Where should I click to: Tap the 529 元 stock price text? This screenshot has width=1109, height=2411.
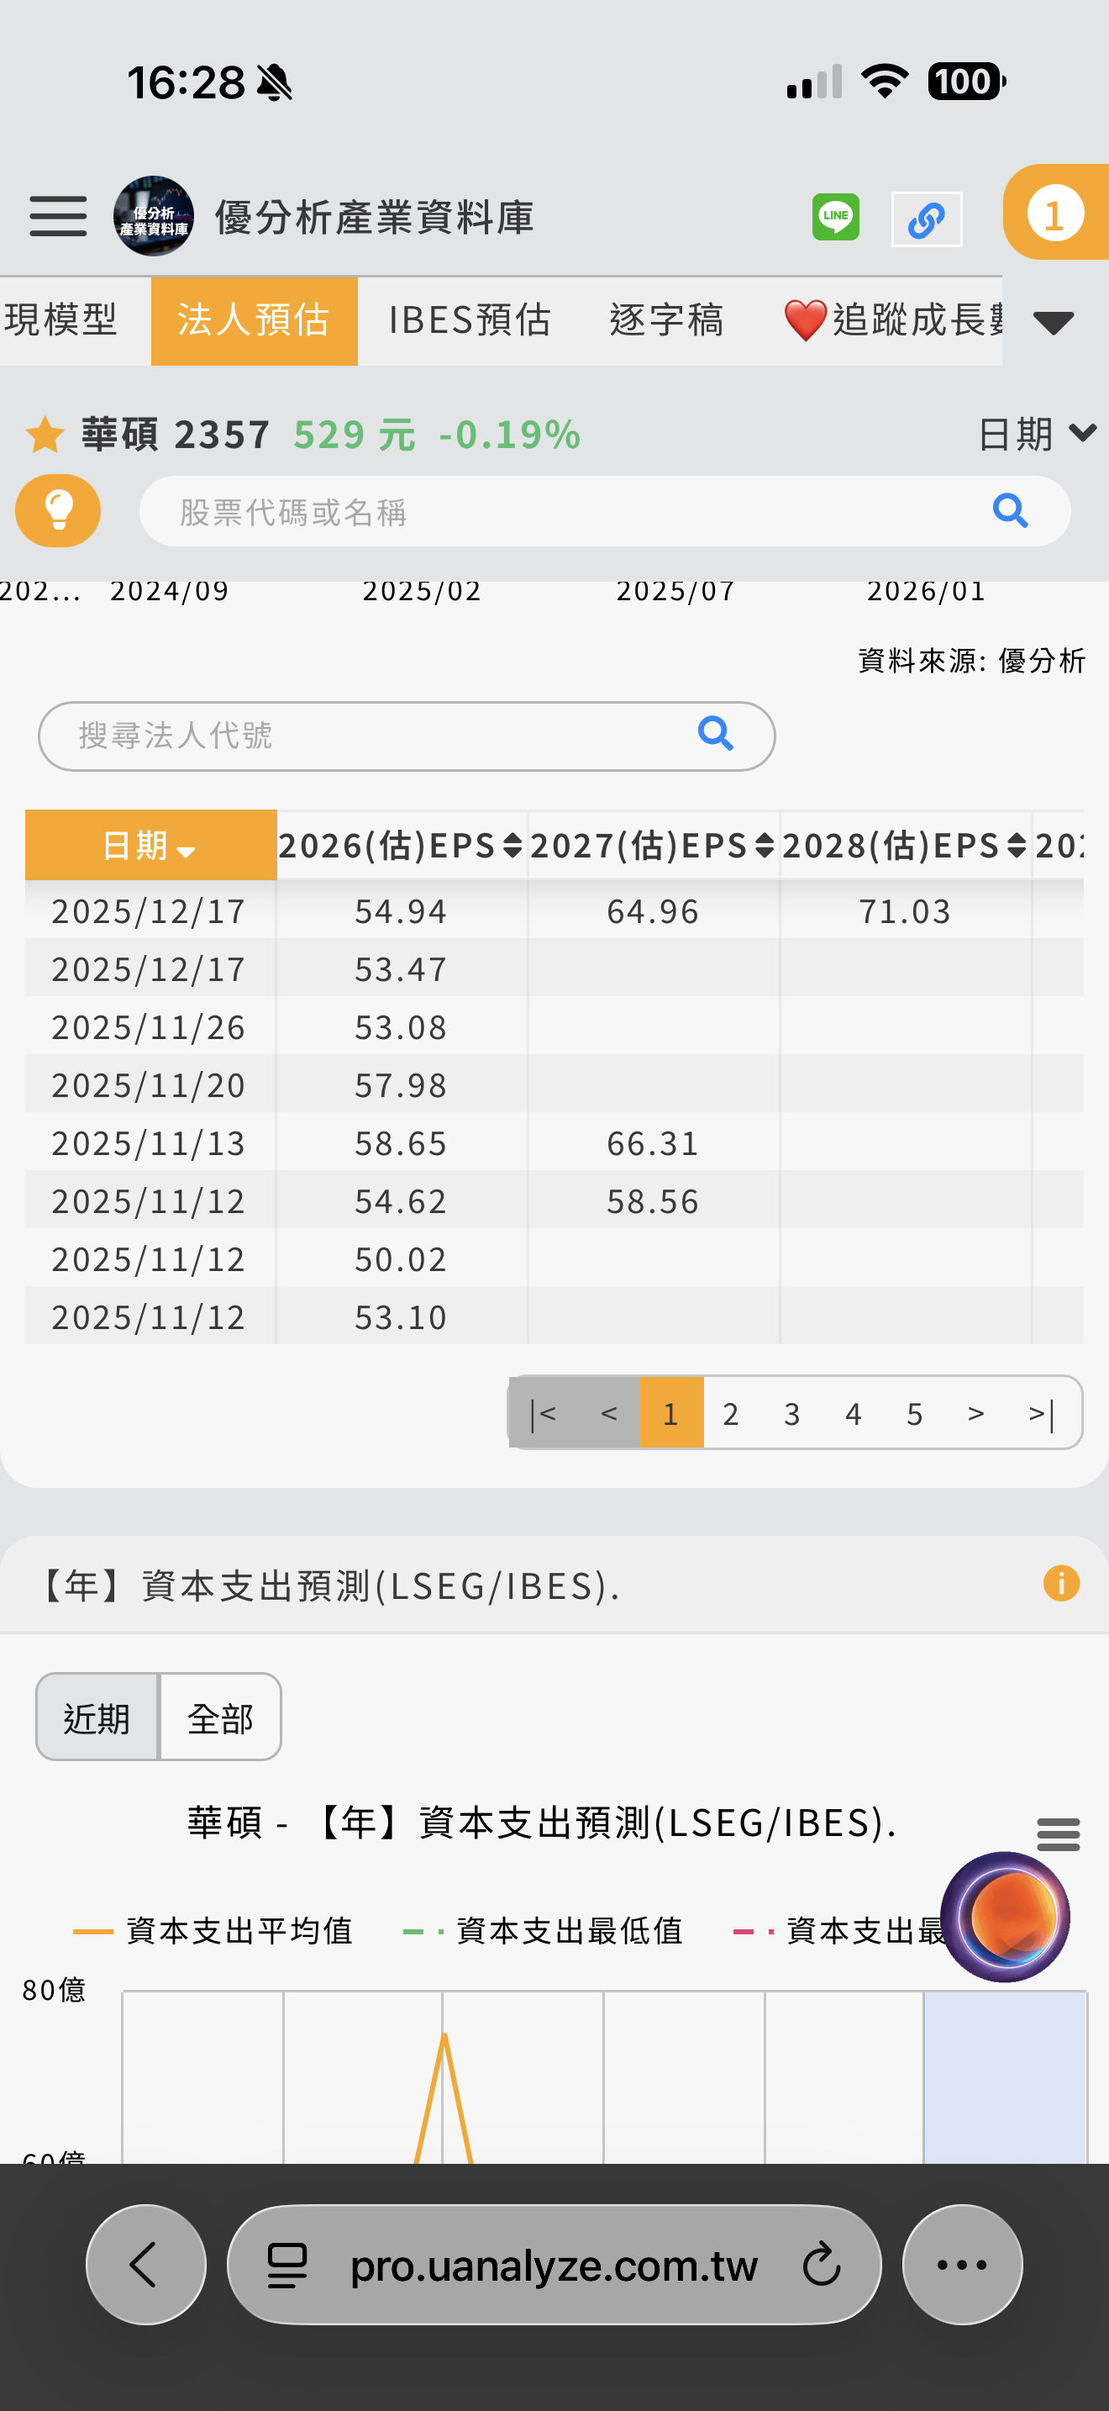pyautogui.click(x=355, y=435)
